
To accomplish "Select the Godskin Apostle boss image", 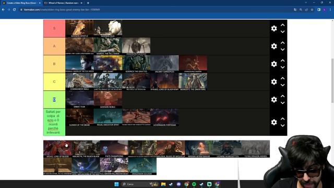I will coord(79,29).
